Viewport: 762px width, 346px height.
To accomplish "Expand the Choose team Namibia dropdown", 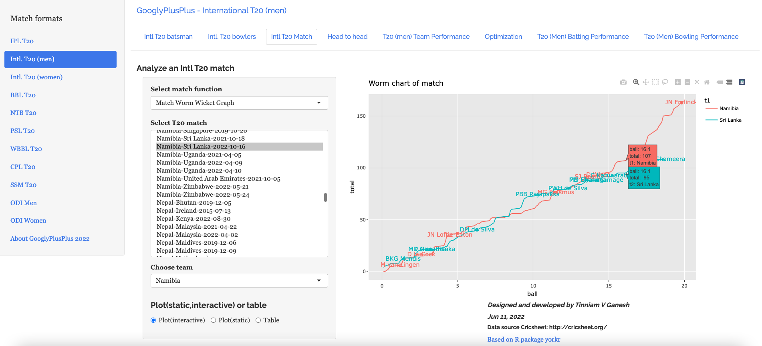I will (x=239, y=281).
